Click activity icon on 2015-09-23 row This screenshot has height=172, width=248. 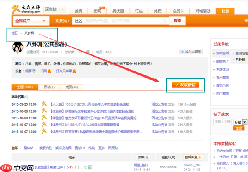(x=44, y=104)
